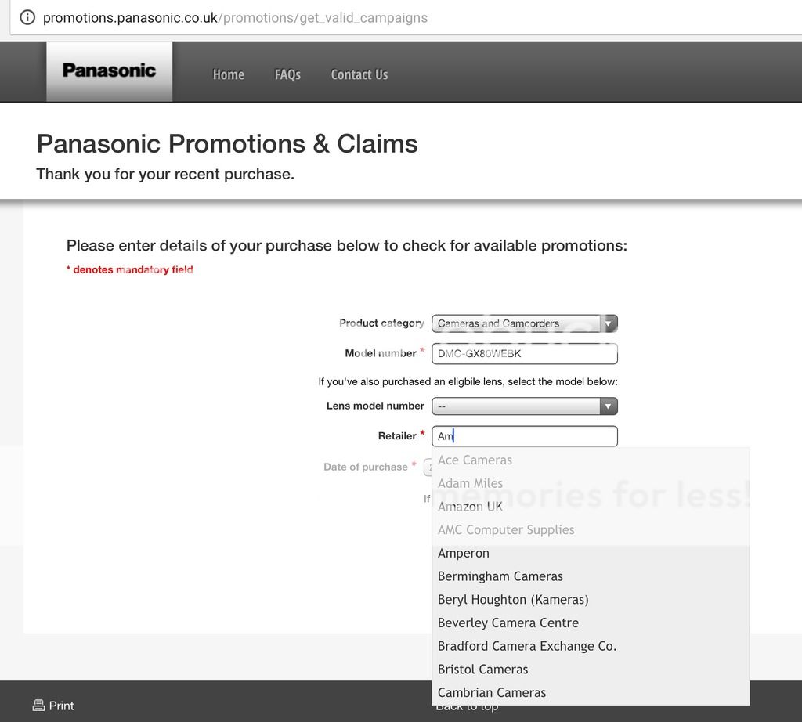Screen dimensions: 802x722
Task: Open the Contact Us page
Action: pos(359,74)
